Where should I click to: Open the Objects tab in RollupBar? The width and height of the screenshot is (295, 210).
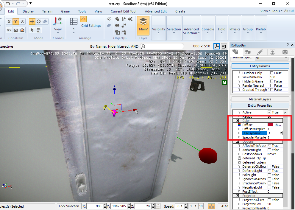(x=235, y=52)
